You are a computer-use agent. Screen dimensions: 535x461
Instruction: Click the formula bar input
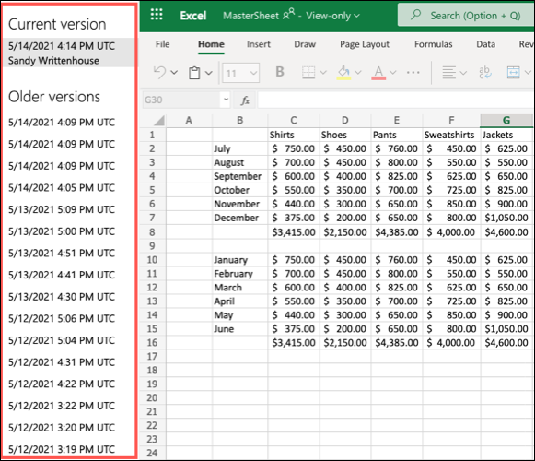tap(396, 100)
